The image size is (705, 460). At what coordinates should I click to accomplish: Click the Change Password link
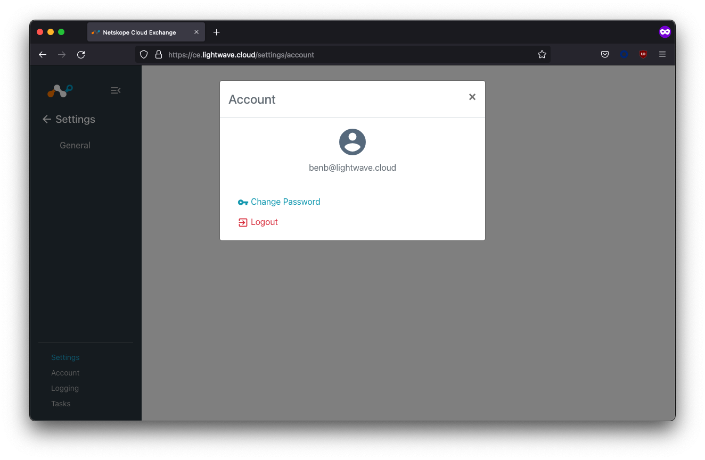coord(285,202)
